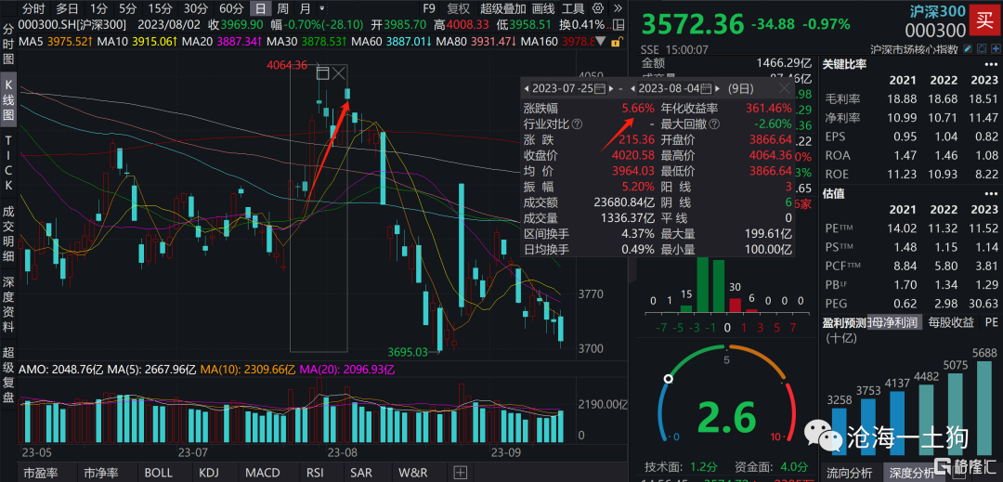Select PE forecast tab
Image resolution: width=1003 pixels, height=482 pixels.
point(991,323)
